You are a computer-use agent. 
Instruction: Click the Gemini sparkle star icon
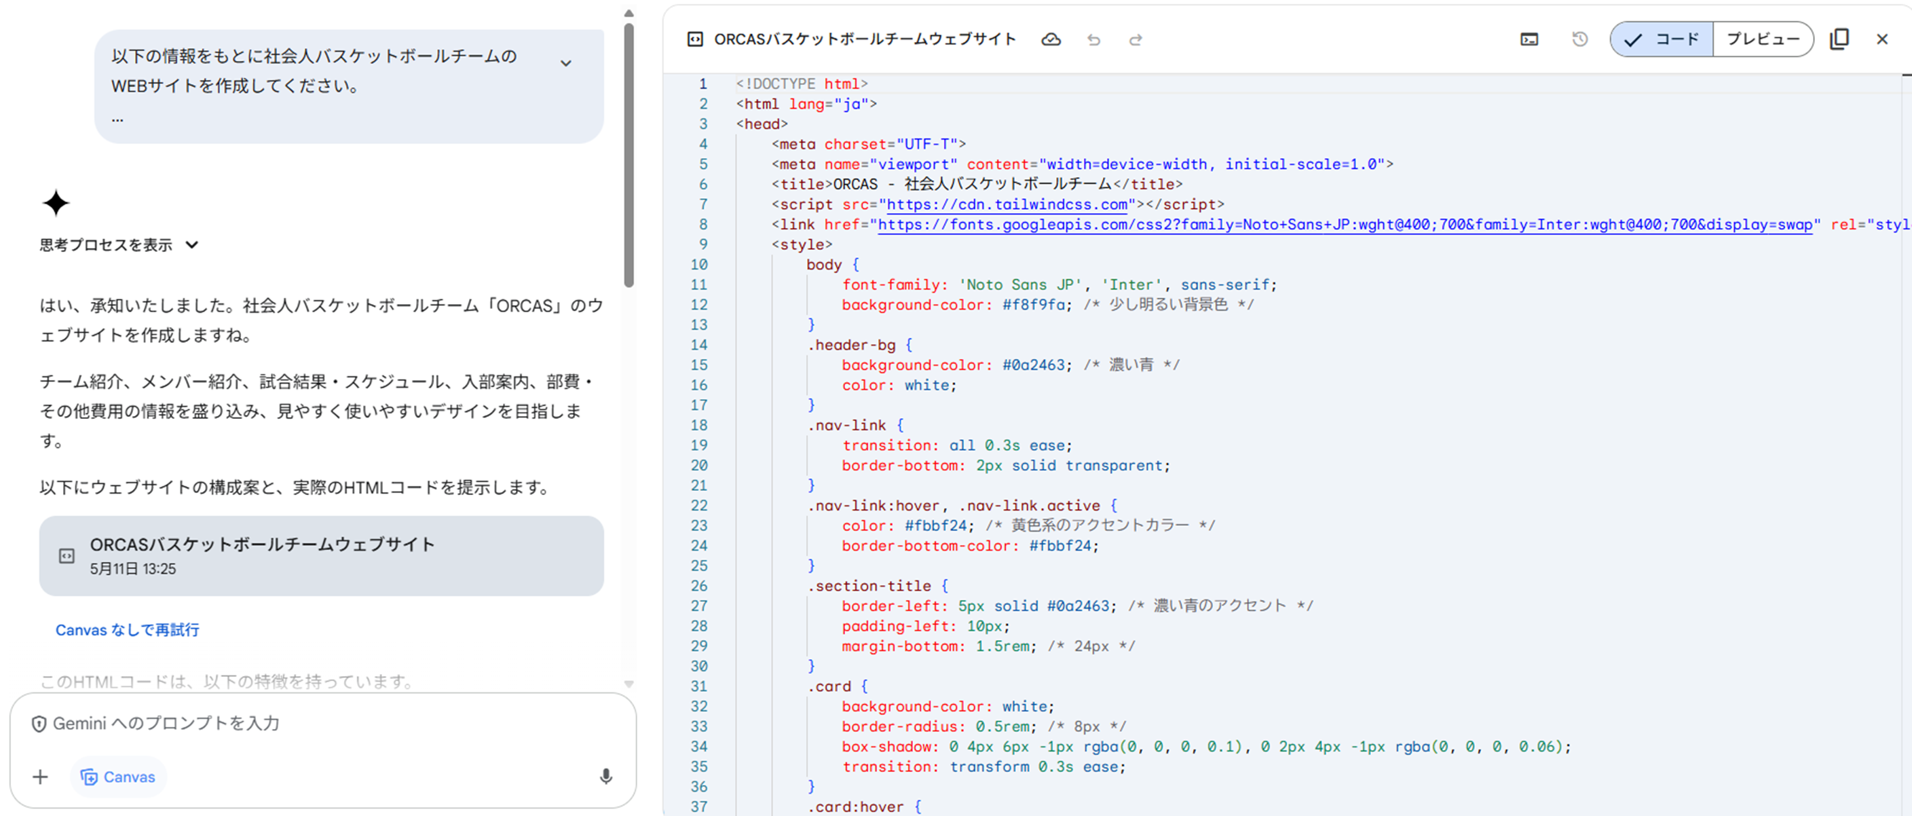56,203
